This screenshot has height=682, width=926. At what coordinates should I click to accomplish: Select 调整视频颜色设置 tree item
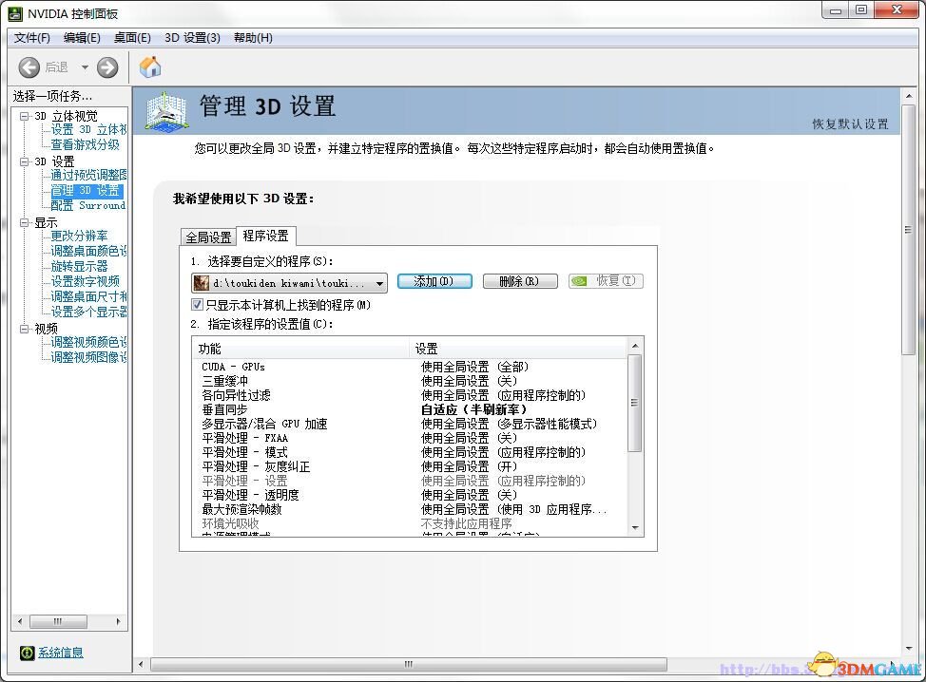point(88,343)
